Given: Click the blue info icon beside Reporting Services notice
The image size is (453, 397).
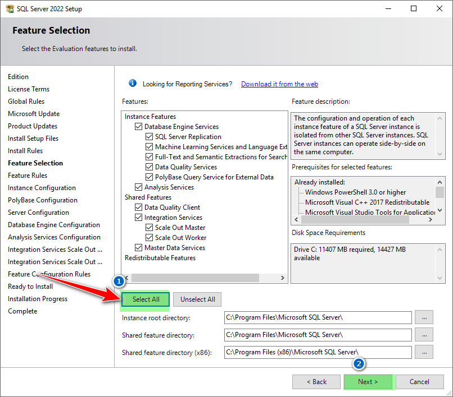Looking at the screenshot, I should pyautogui.click(x=132, y=83).
